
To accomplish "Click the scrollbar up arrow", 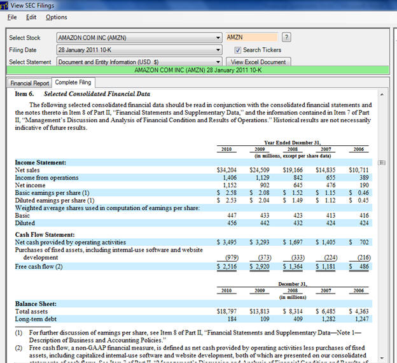I will (382, 94).
